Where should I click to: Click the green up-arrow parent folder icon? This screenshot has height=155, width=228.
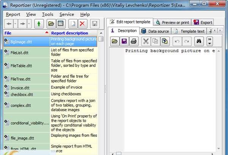point(39,24)
